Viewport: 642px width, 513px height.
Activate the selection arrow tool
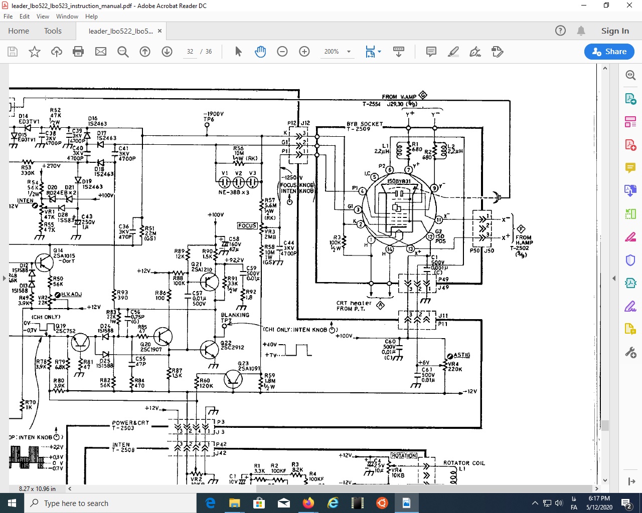click(238, 52)
